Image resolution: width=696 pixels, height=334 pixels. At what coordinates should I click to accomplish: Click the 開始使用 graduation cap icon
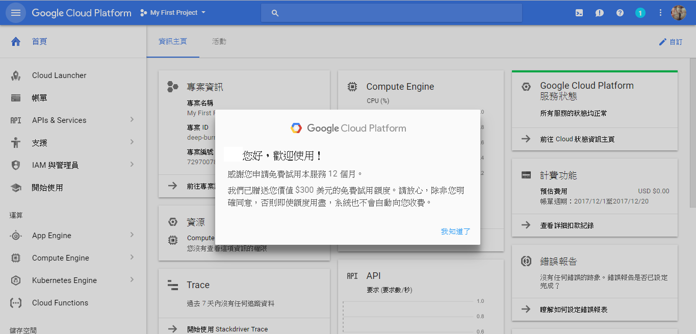16,188
